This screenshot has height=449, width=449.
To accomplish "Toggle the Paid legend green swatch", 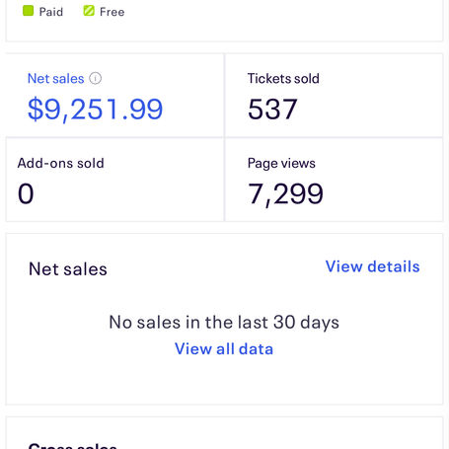I will tap(28, 11).
